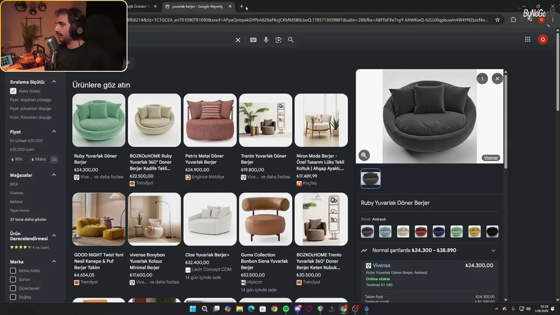The image size is (560, 315).
Task: Sort by 'Fiyat: yüksekten düşüğe'
Action: (x=31, y=108)
